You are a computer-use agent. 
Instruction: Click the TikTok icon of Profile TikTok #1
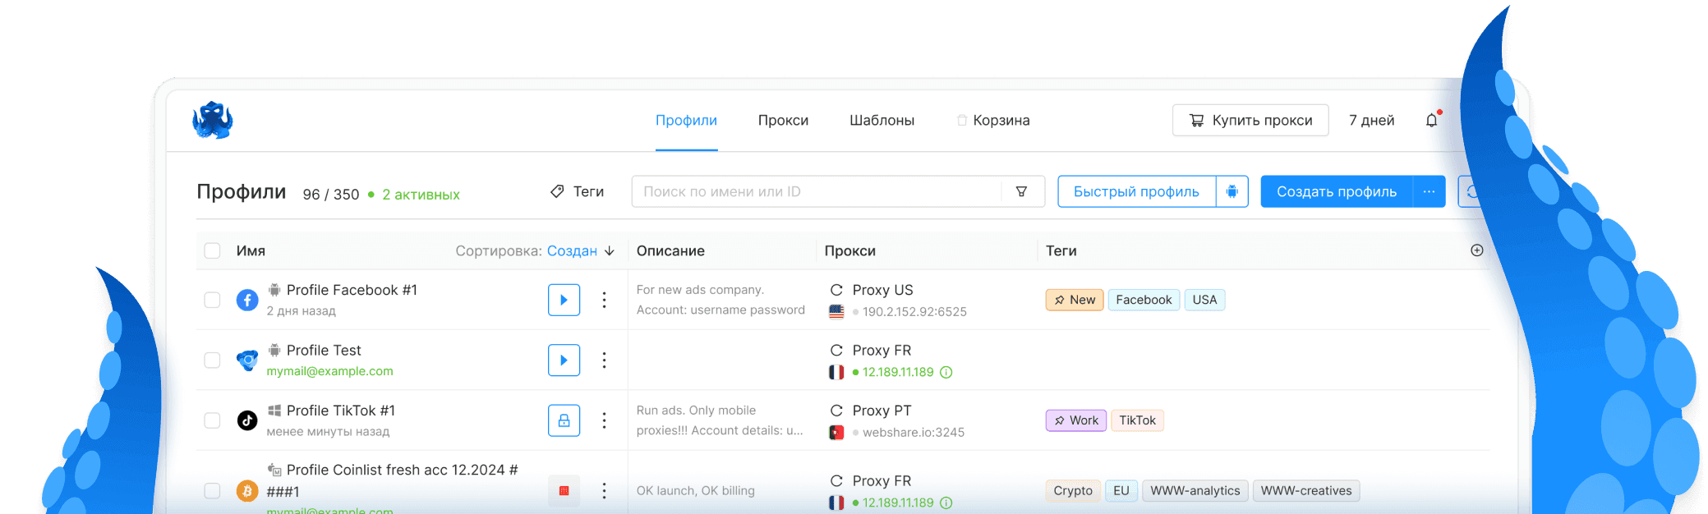click(x=247, y=420)
